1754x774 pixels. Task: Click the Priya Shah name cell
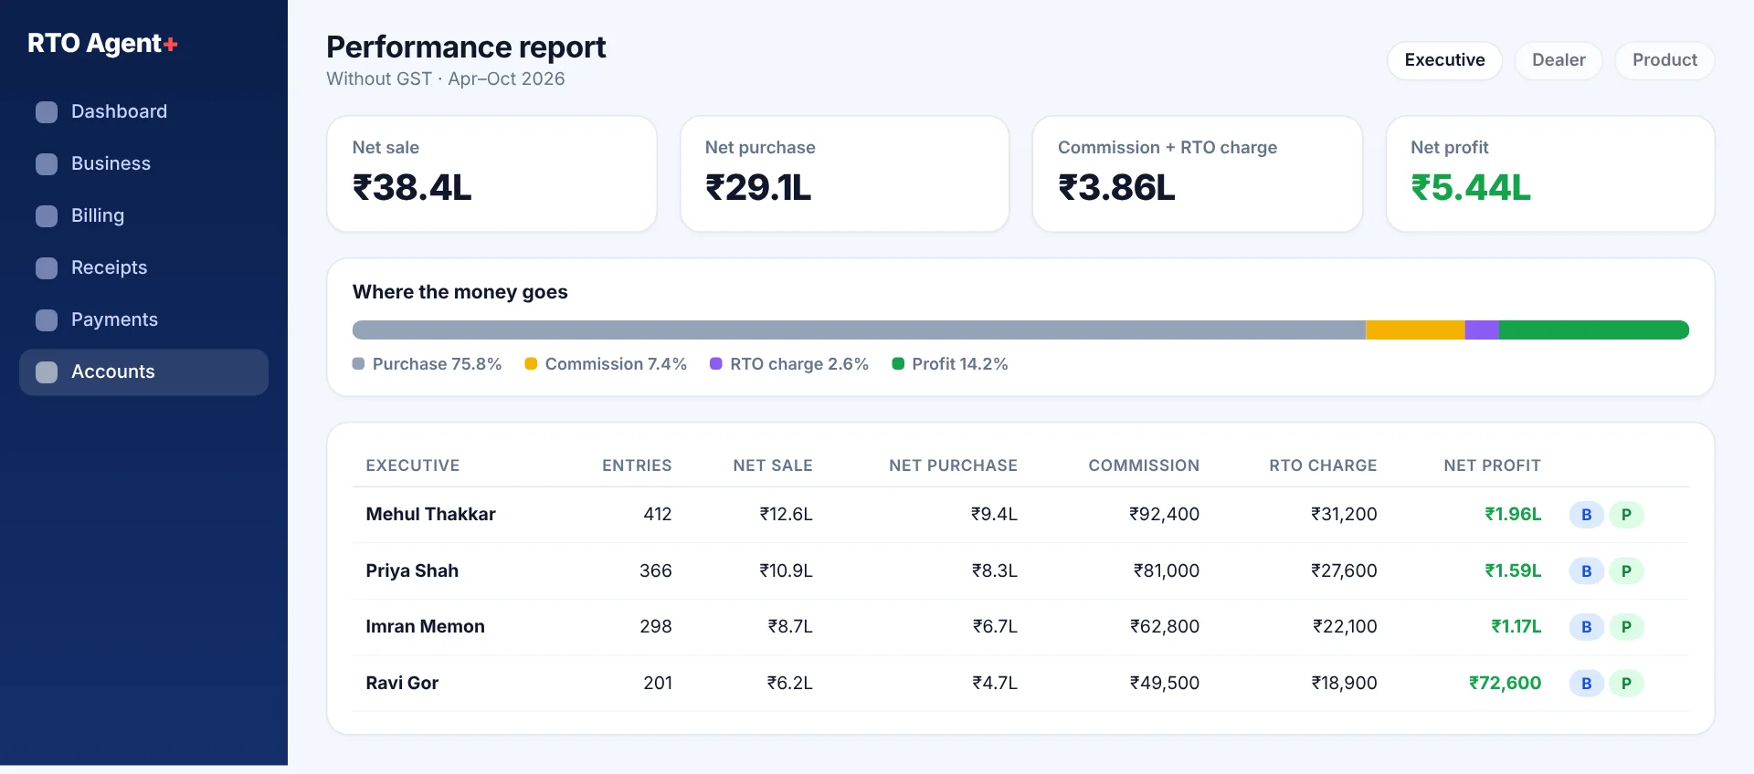(412, 570)
